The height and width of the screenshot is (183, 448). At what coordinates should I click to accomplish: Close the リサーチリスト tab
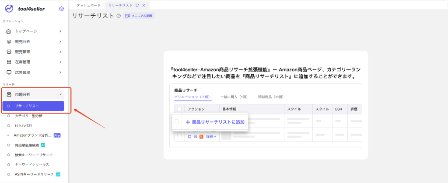click(143, 5)
